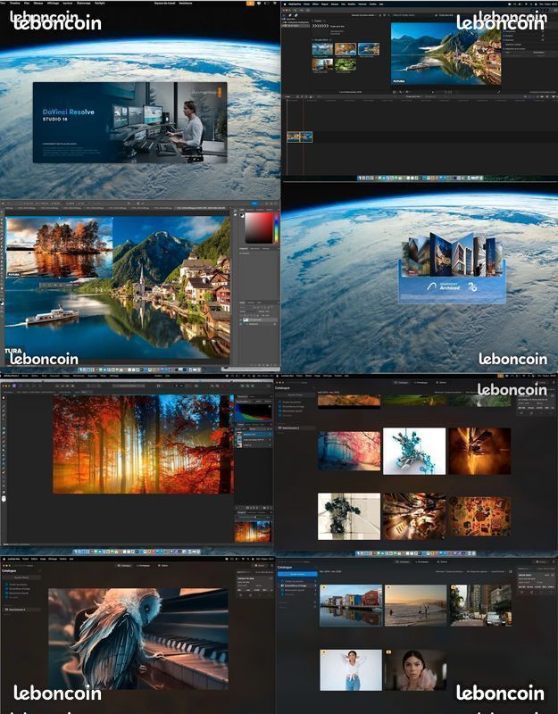Click the histogram in Affinity Photo panel
The height and width of the screenshot is (714, 558).
254,413
